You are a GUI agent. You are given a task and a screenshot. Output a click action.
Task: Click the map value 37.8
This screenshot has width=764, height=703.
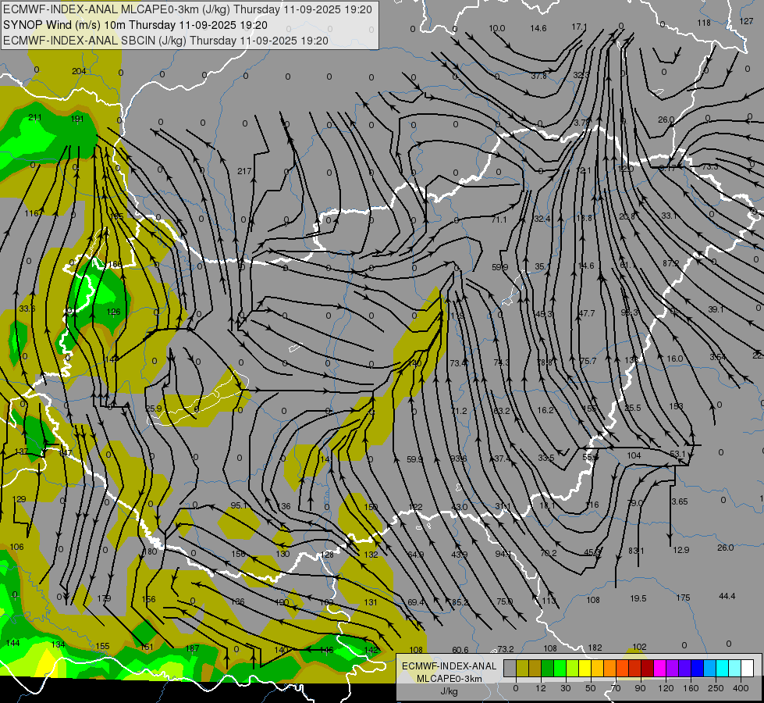coord(539,76)
